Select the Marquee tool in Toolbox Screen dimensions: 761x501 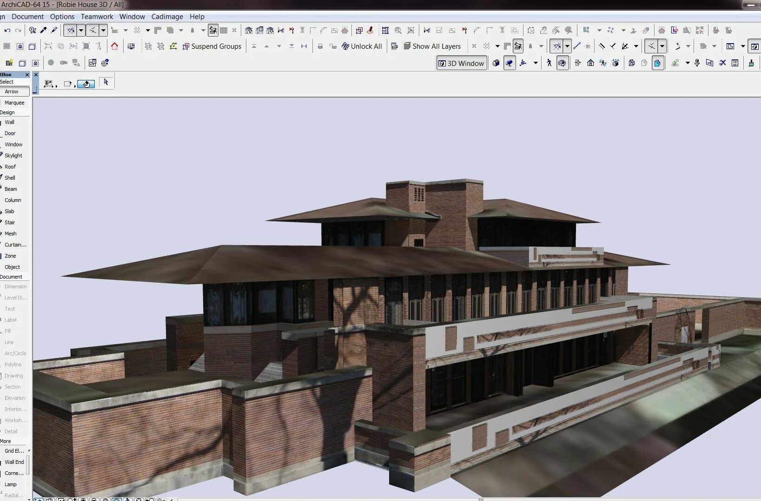[14, 103]
